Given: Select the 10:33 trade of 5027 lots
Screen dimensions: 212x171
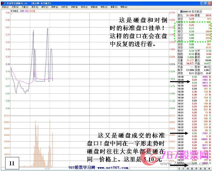Looking at the screenshot, I should click(194, 163).
